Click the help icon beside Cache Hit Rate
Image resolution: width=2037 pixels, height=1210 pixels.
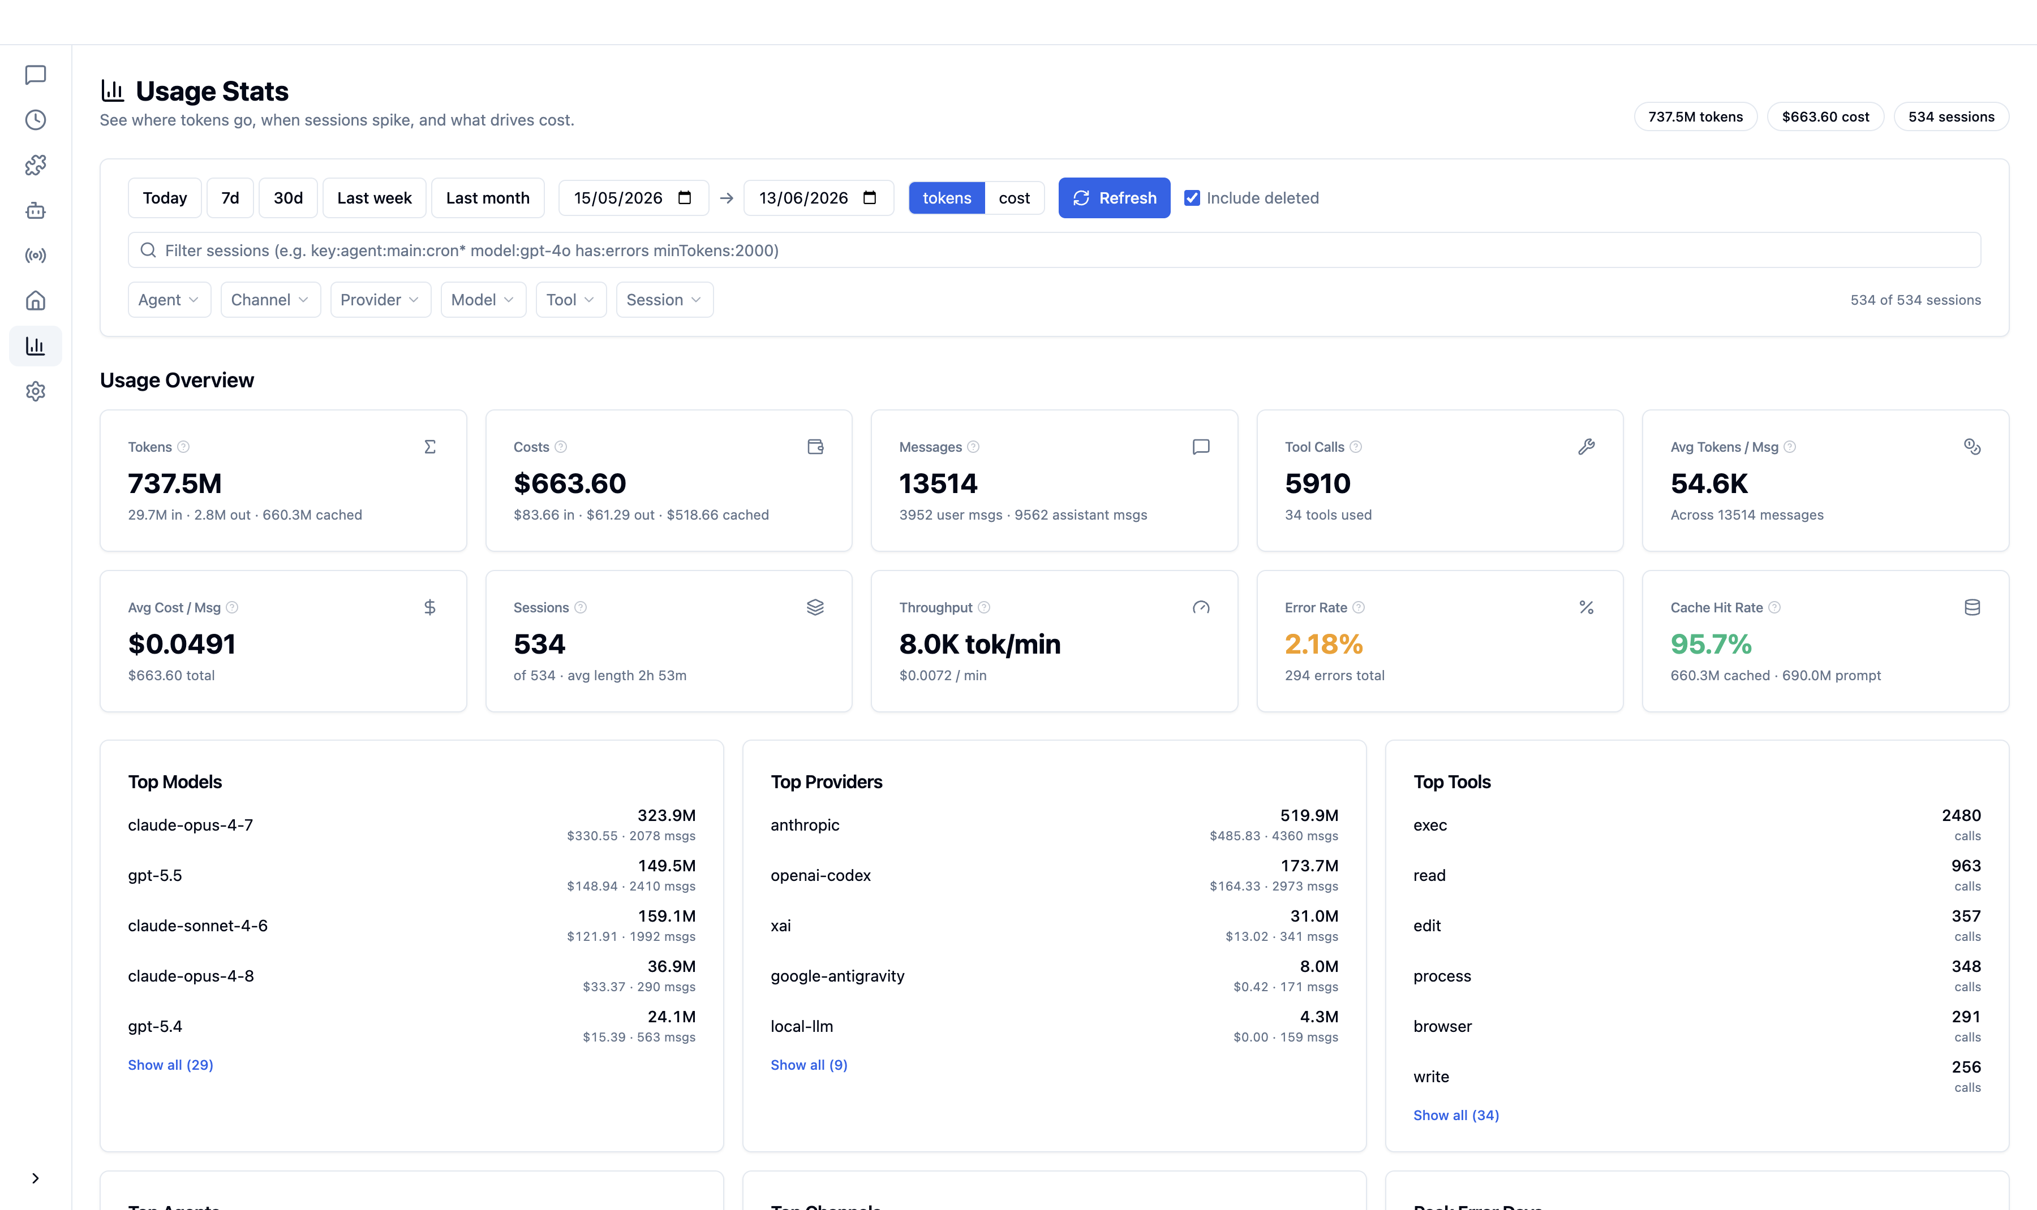[x=1774, y=607]
